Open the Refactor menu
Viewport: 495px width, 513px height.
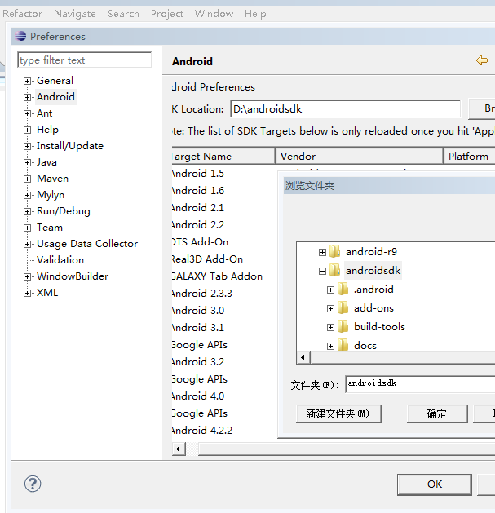(x=22, y=14)
